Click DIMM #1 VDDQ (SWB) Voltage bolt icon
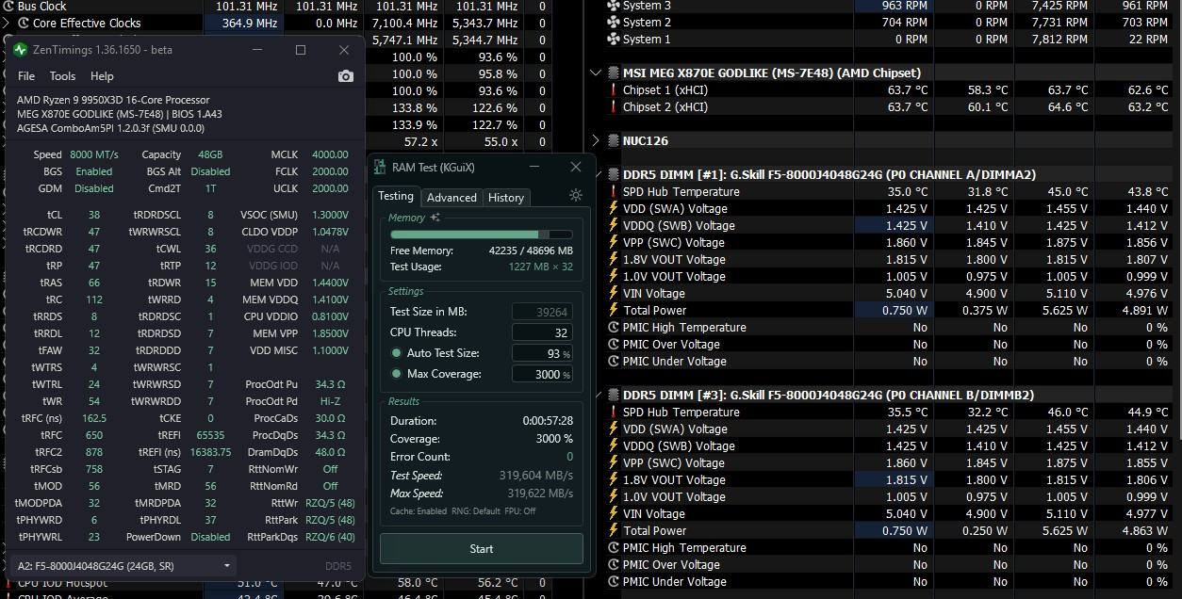Screen dimensions: 1182x599 pos(614,225)
